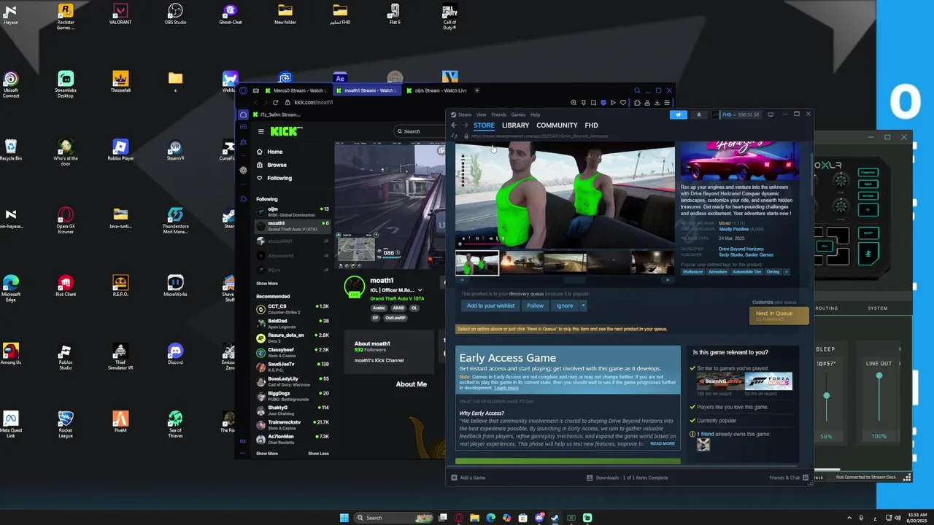934x525 pixels.
Task: Select the oijm channel in Following
Action: 293,211
